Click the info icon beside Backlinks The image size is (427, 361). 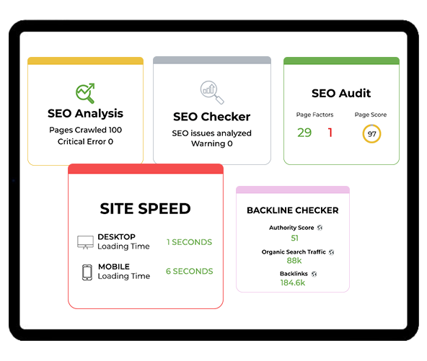[x=314, y=274]
